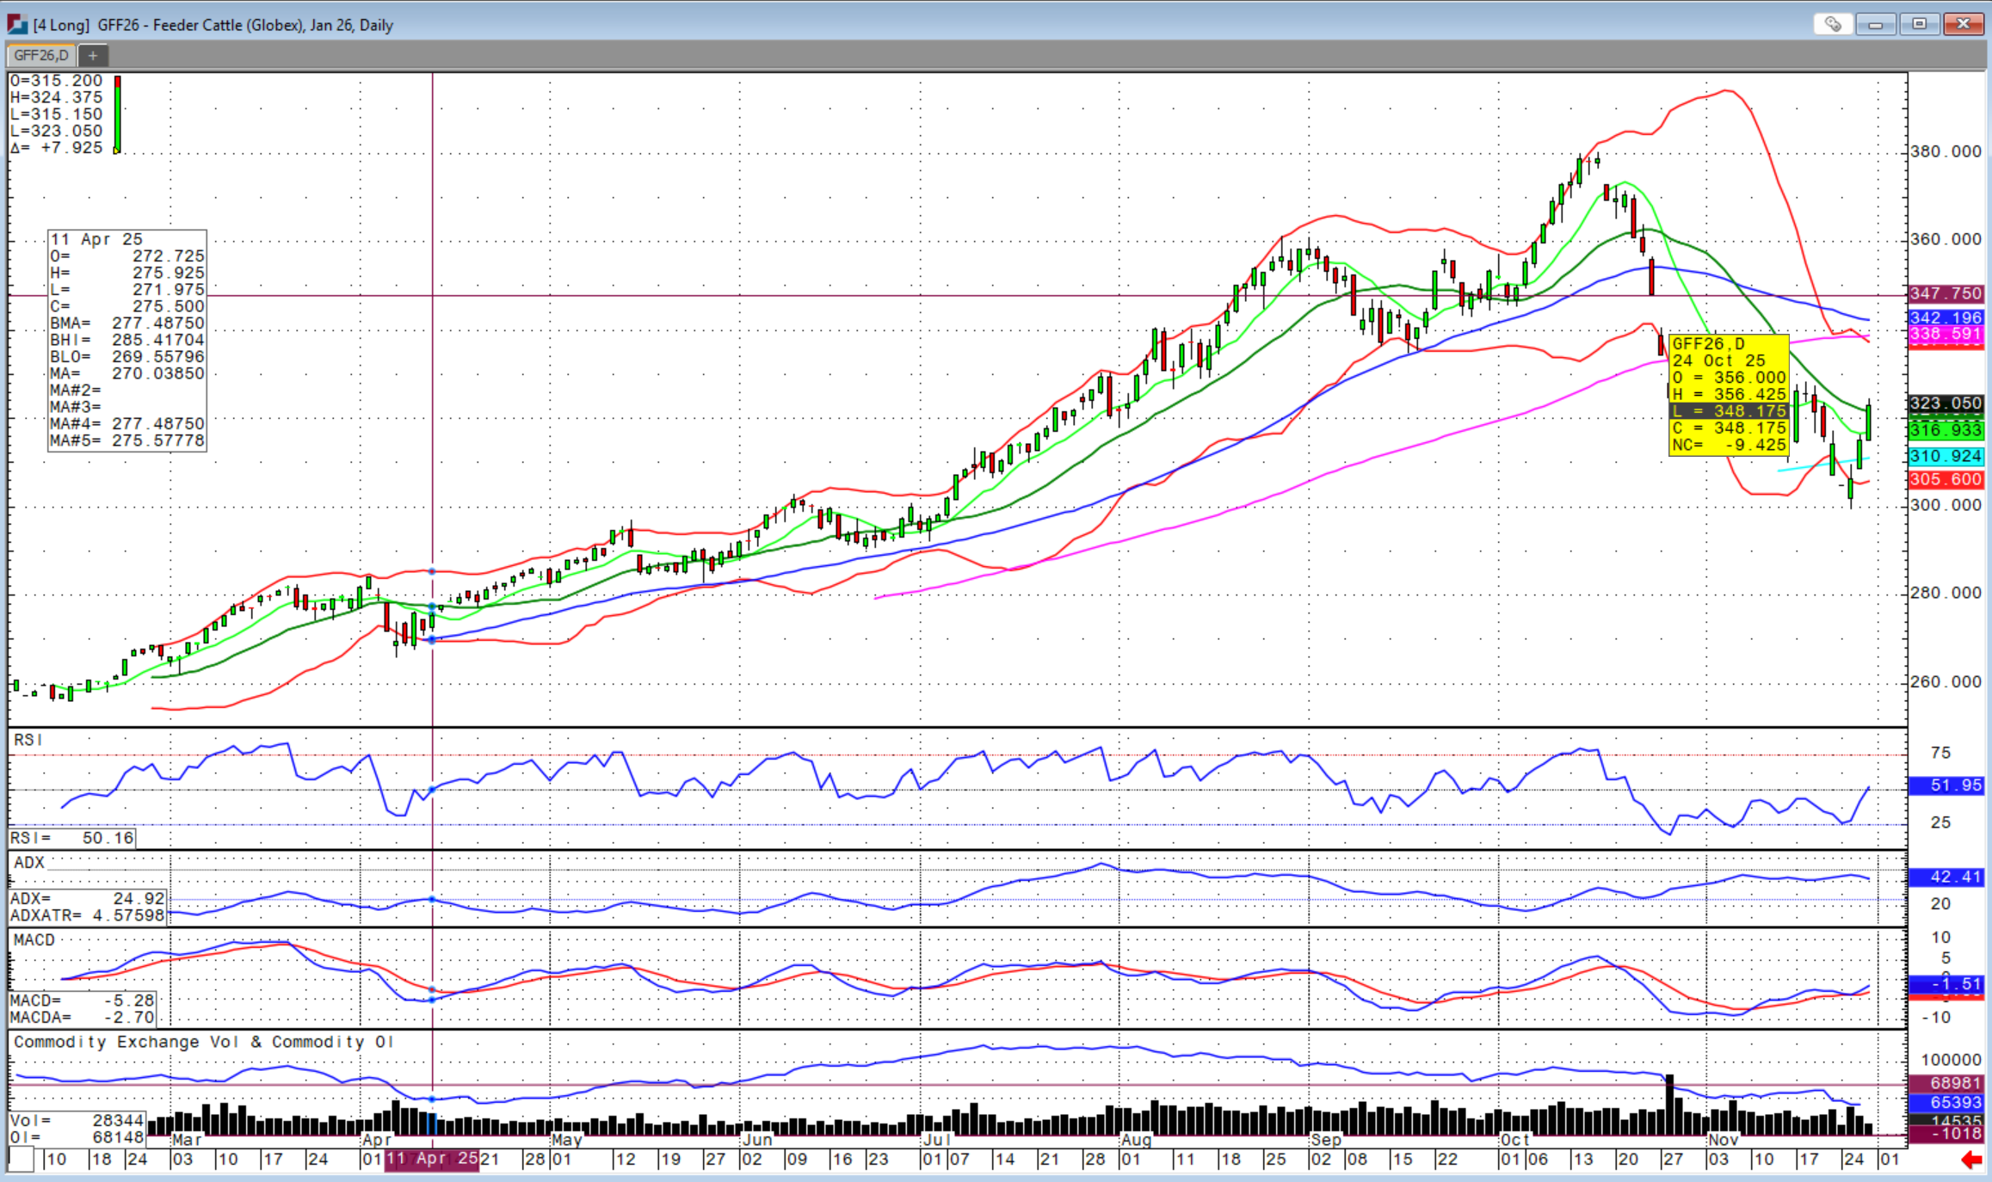Click the MACD study label

(34, 940)
